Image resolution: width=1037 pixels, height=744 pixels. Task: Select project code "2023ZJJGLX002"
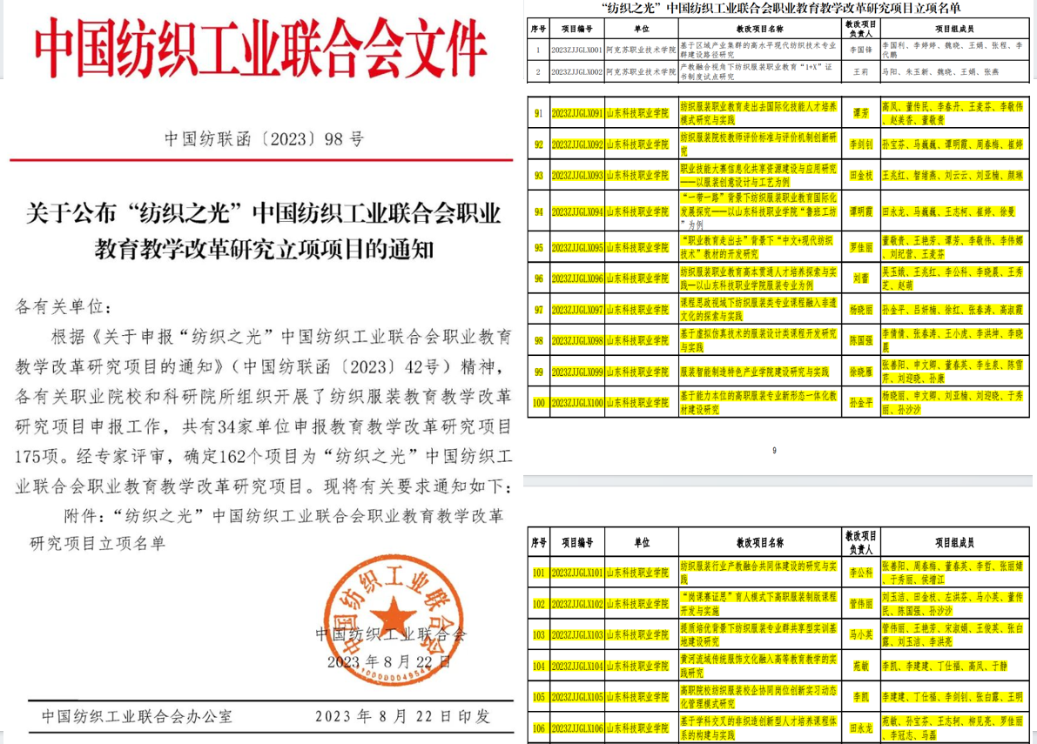point(576,71)
